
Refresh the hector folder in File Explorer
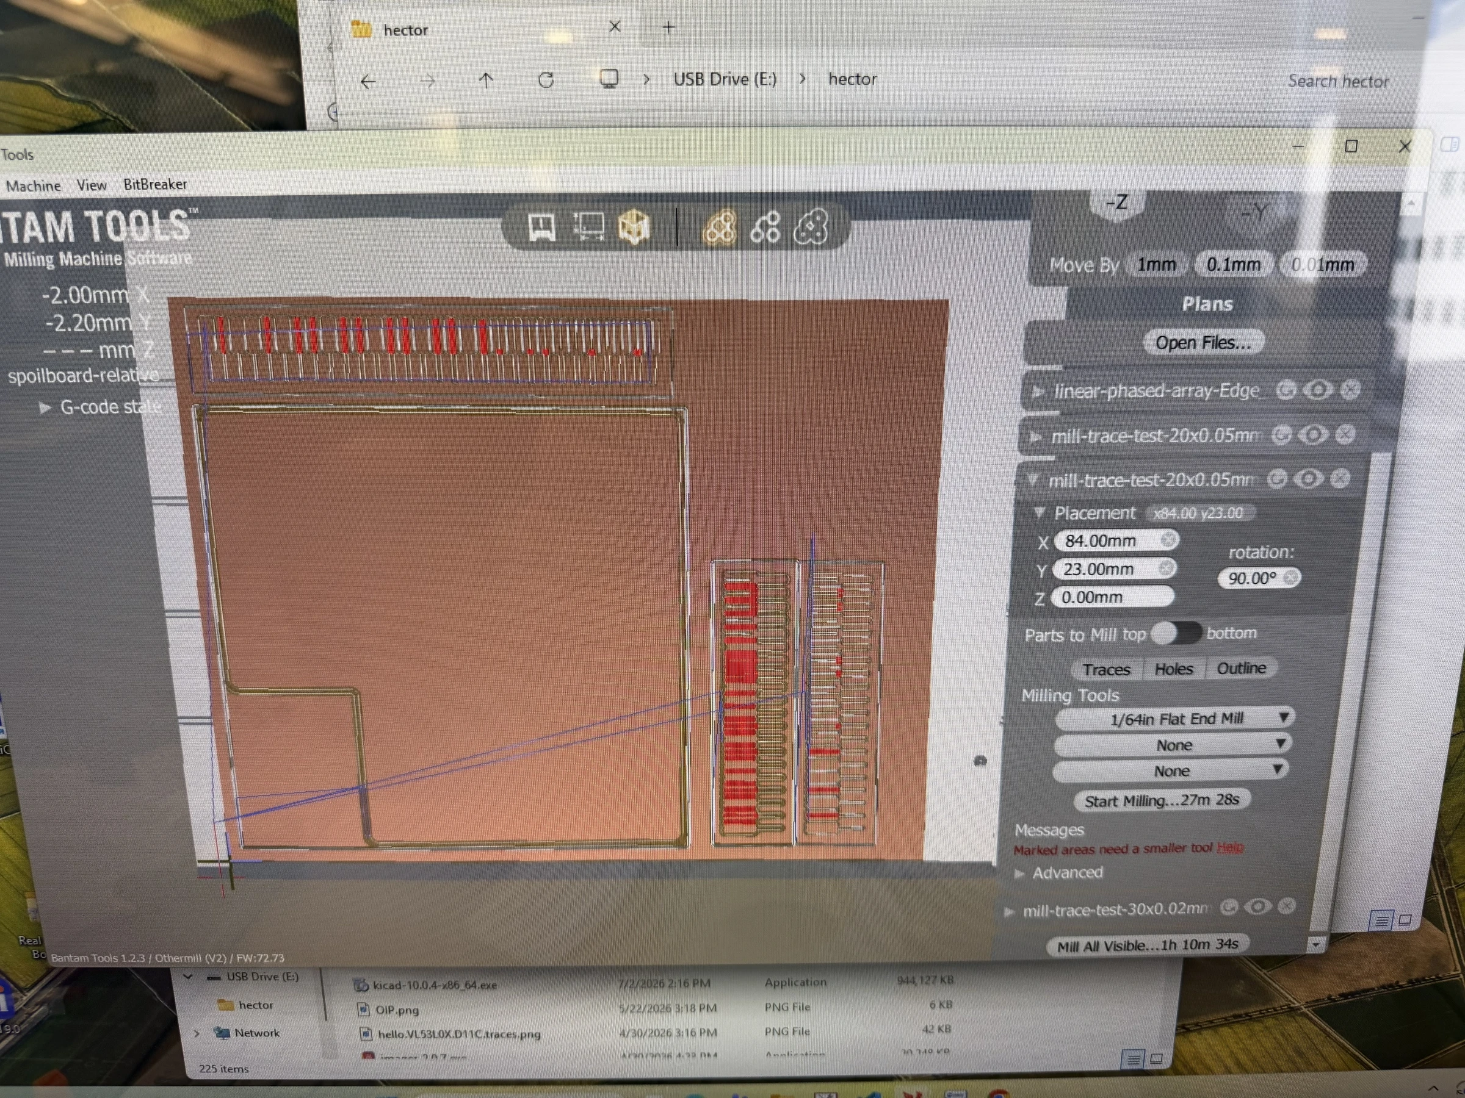pos(546,80)
